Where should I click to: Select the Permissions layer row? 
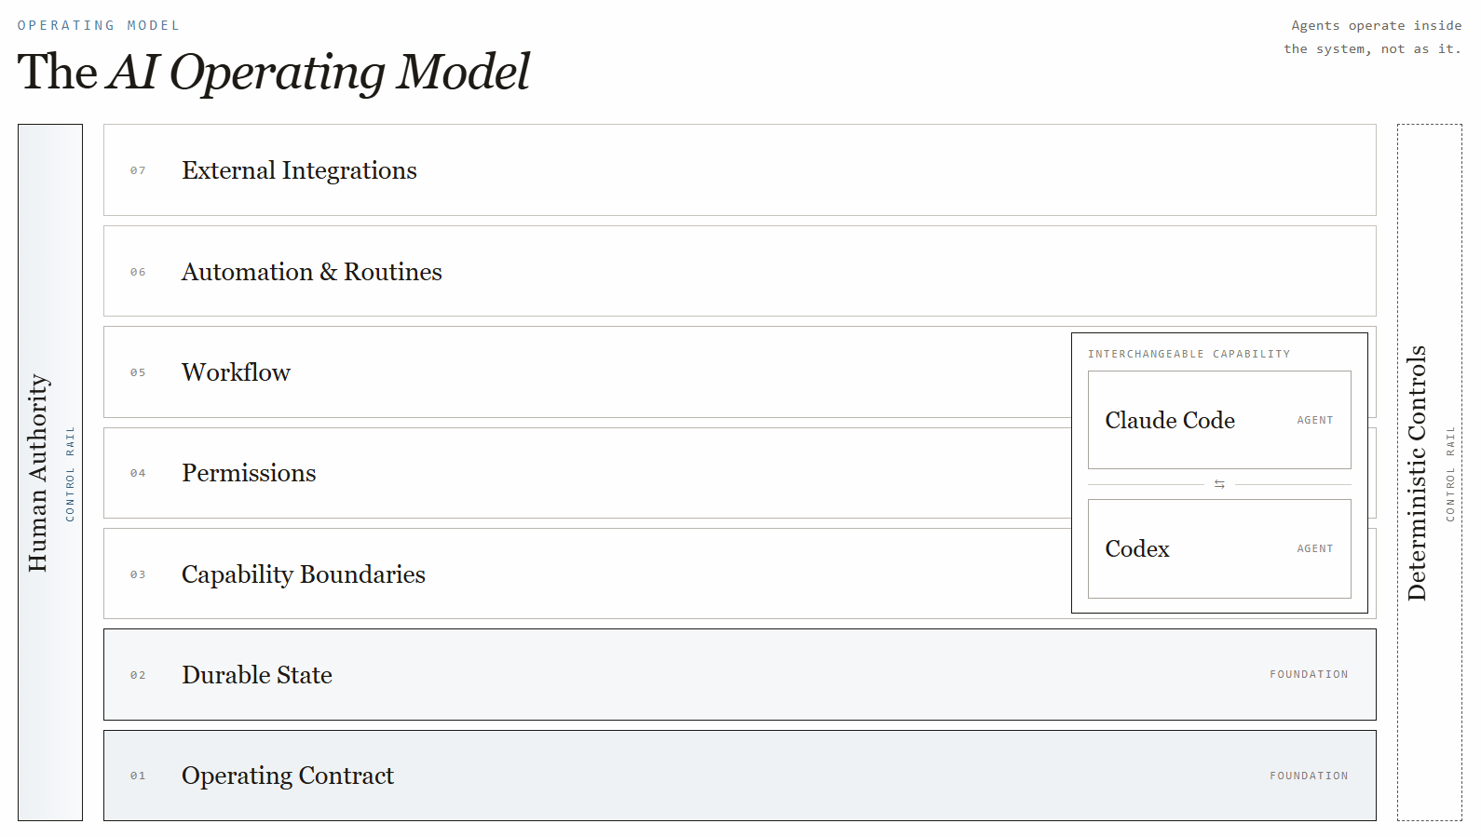coord(587,473)
